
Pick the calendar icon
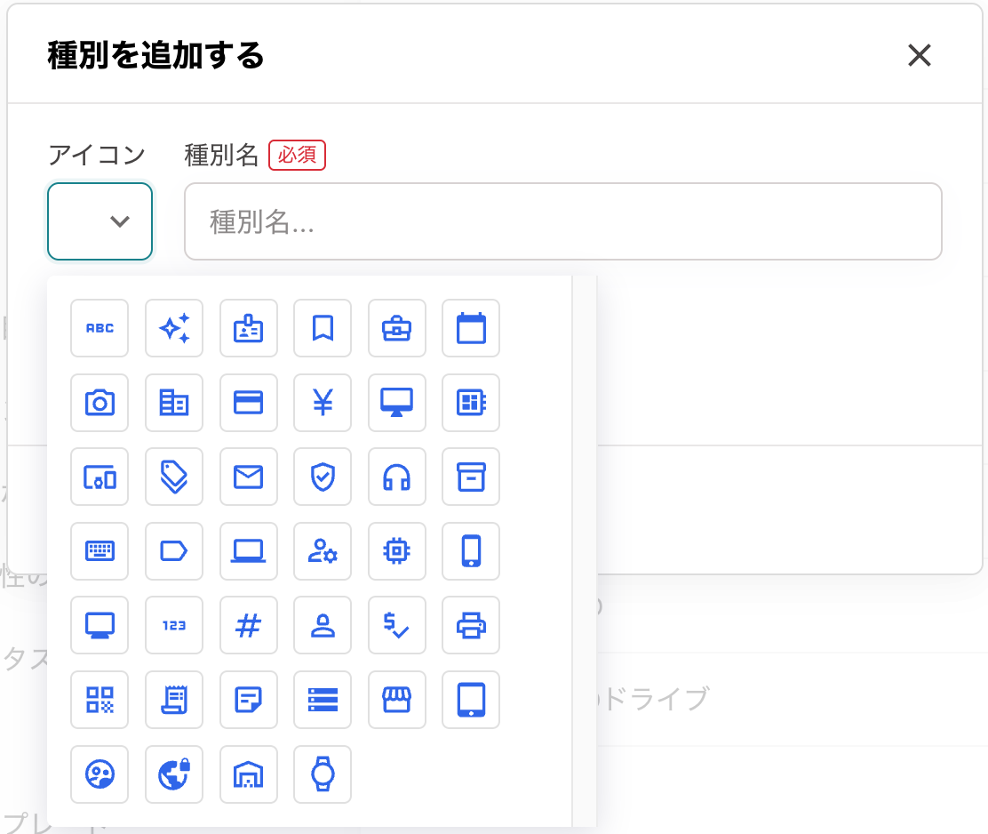coord(471,328)
